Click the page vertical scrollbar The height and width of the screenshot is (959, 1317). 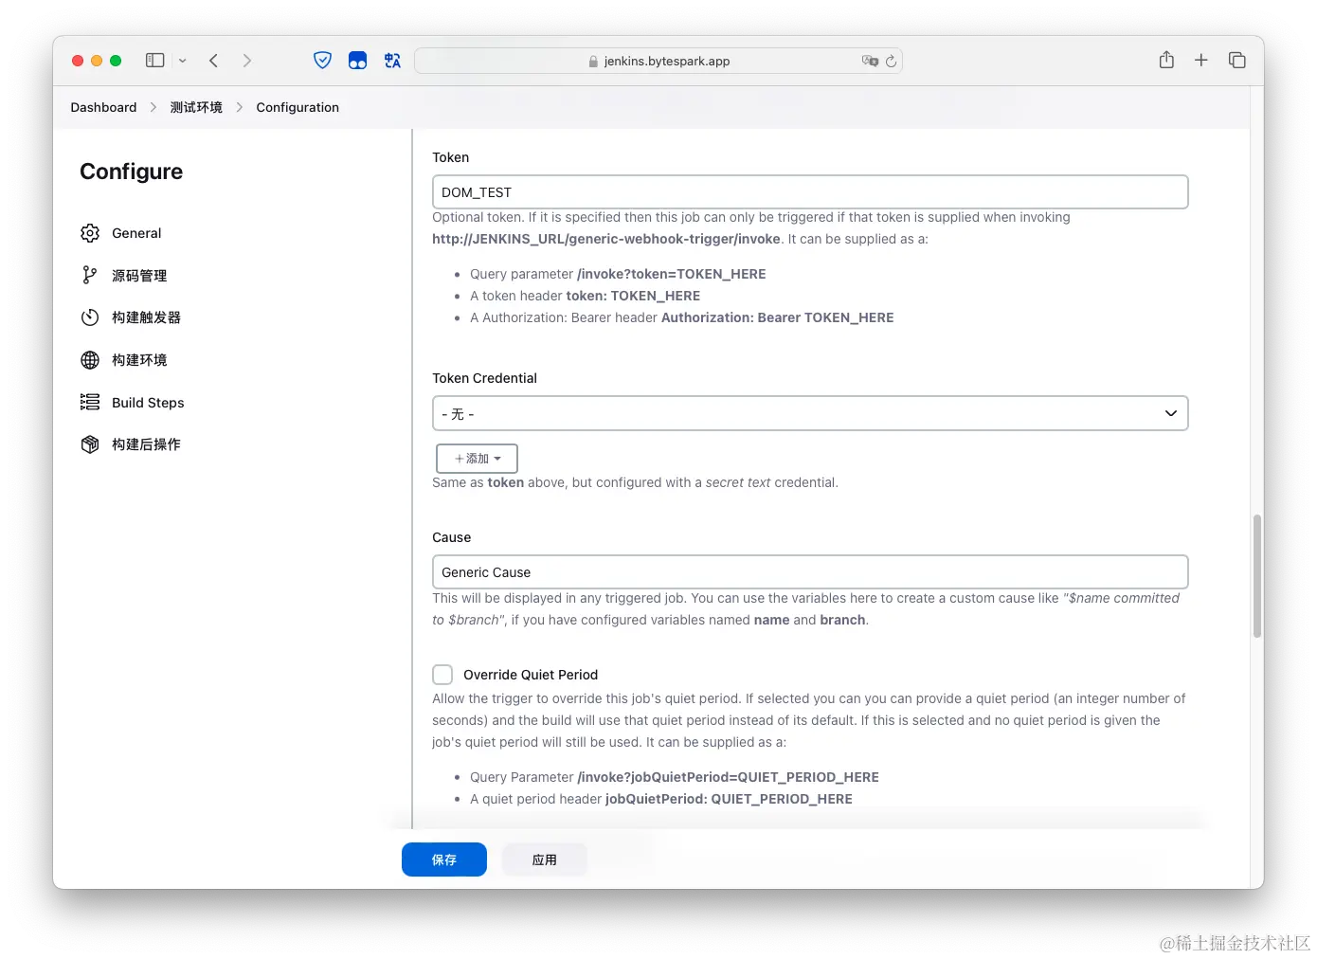click(x=1257, y=576)
